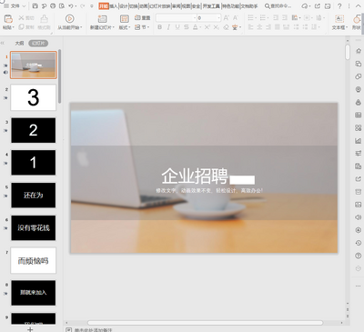
Task: Click the cloud sync icon
Action: pos(305,6)
